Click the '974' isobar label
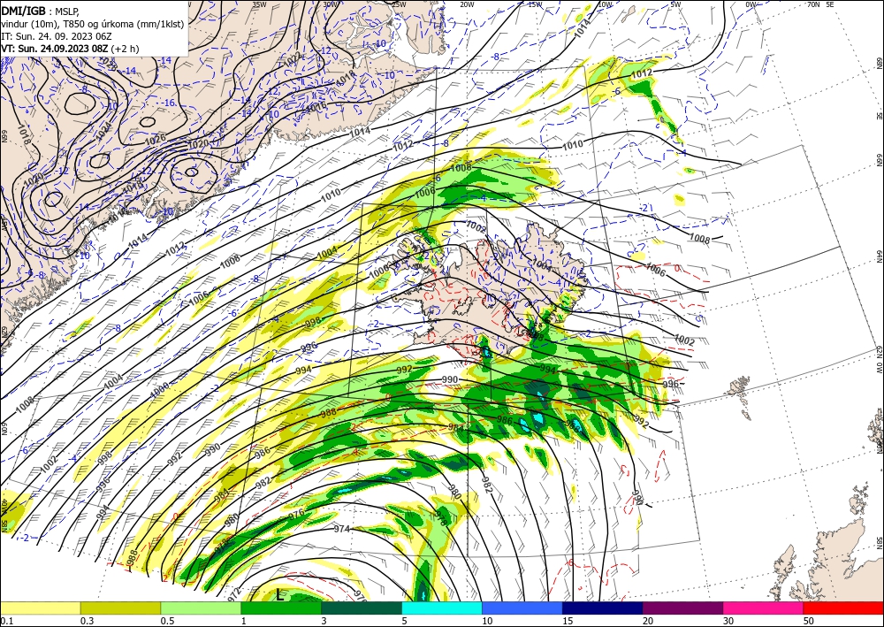Viewport: 884px width, 627px height. (x=341, y=529)
